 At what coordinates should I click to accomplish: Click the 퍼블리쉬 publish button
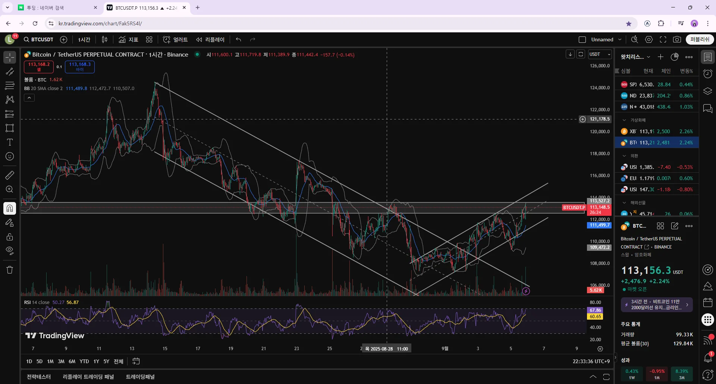[700, 39]
